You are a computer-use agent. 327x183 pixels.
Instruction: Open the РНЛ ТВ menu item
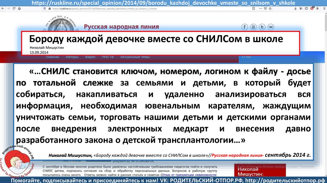[108, 57]
